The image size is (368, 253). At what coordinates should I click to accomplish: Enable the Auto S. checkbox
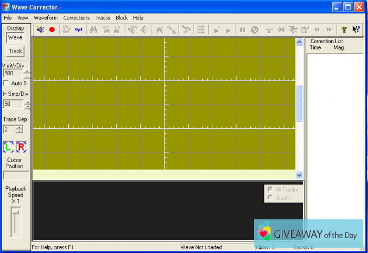(6, 84)
